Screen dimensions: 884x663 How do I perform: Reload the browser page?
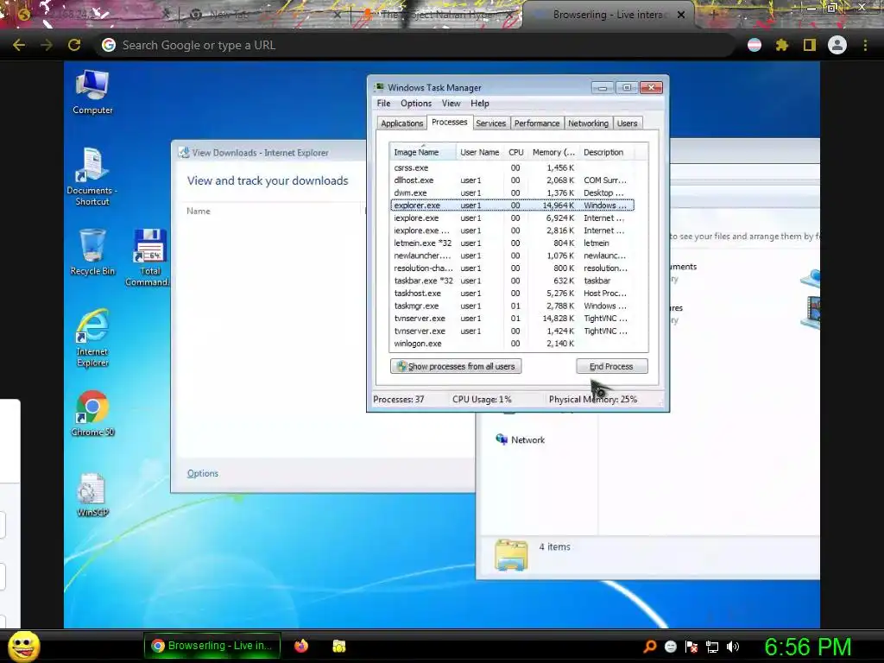coord(74,45)
